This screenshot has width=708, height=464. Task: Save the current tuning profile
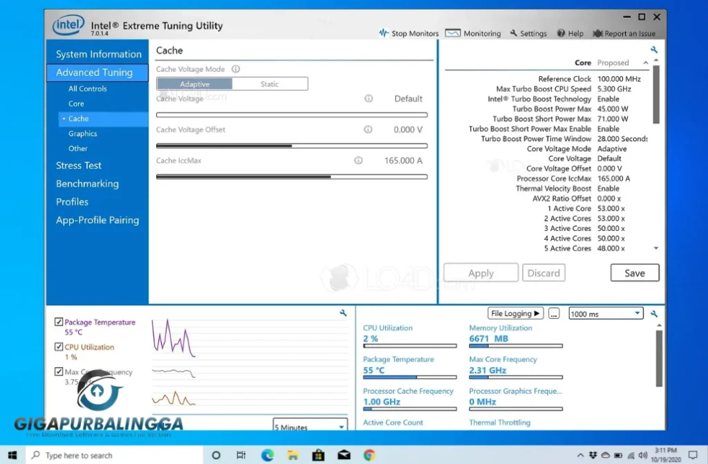[x=634, y=272]
